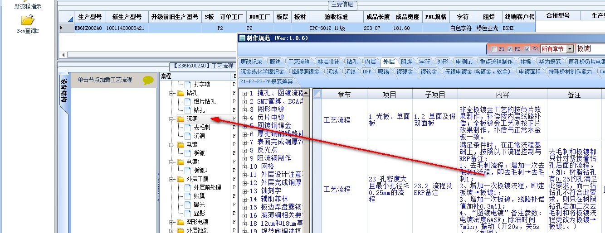Select the row indicator of EB6HZ002A0
The image size is (605, 233).
66,28
